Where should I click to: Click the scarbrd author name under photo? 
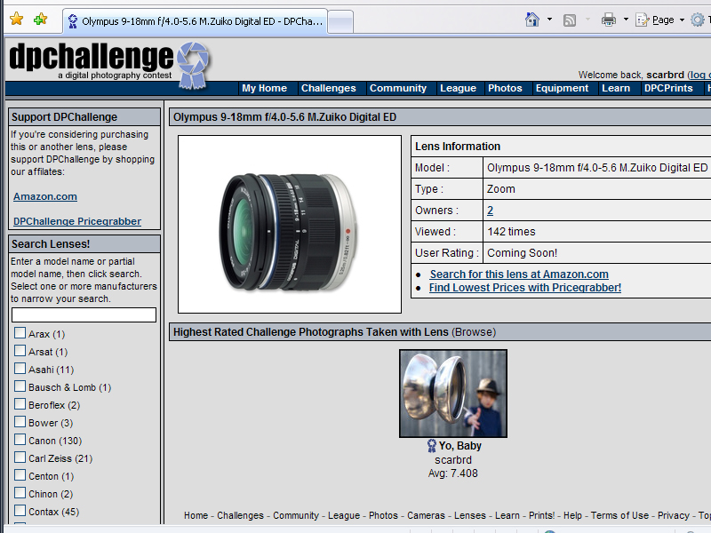453,460
